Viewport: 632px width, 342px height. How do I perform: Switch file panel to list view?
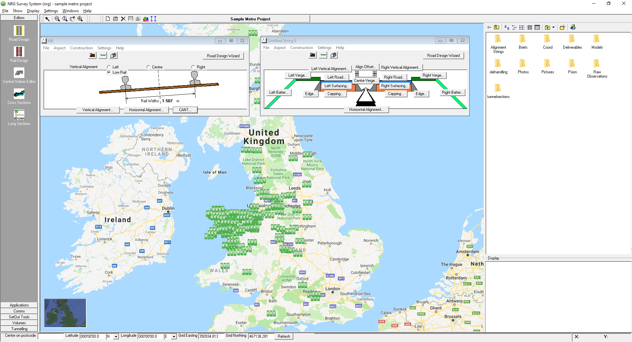click(x=522, y=27)
